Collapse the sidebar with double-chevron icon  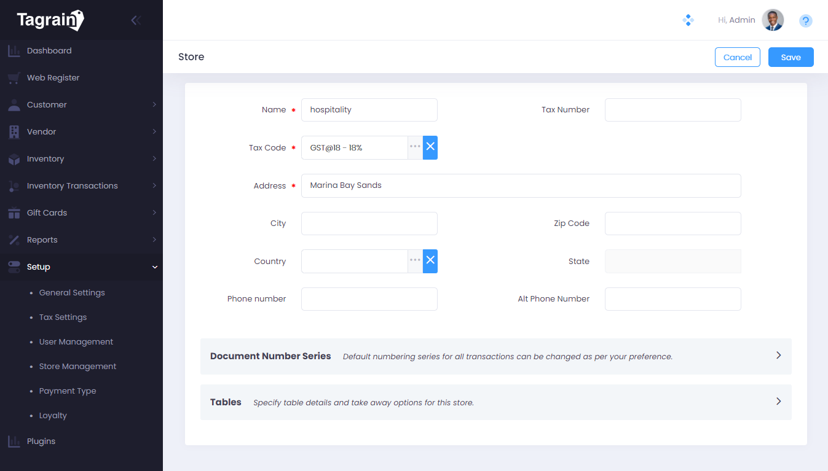point(136,20)
